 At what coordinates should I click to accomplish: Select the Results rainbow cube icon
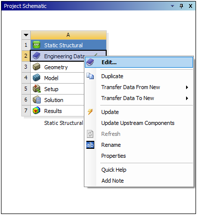tap(37, 110)
